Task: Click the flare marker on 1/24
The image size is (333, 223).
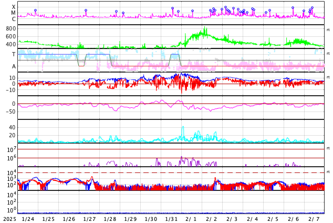Action: [36, 10]
